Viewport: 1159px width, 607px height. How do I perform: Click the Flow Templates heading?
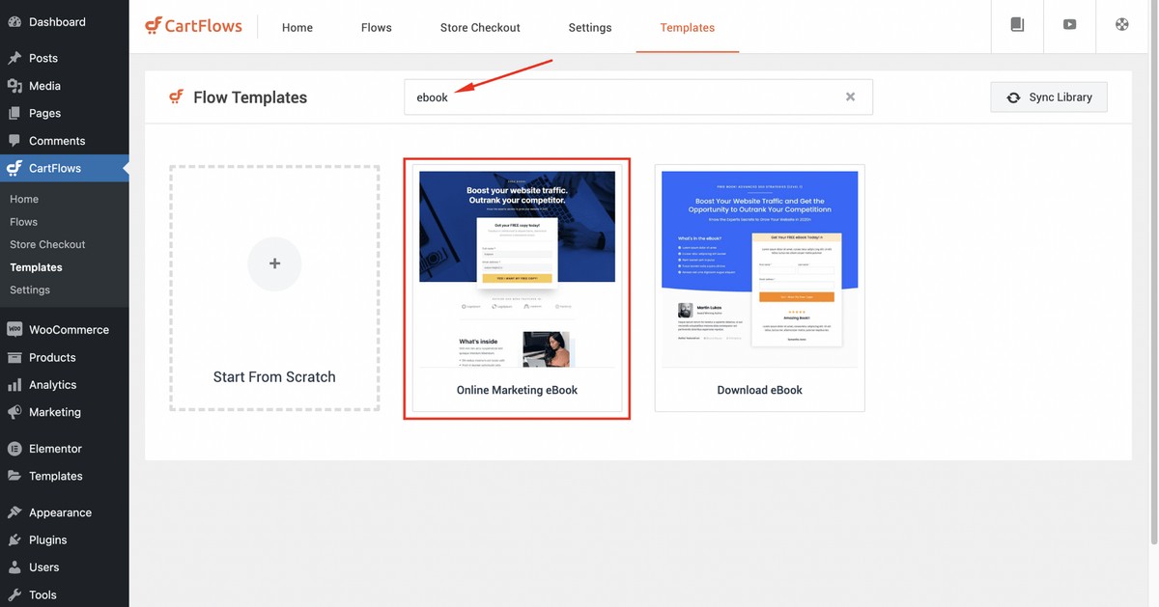[x=250, y=97]
